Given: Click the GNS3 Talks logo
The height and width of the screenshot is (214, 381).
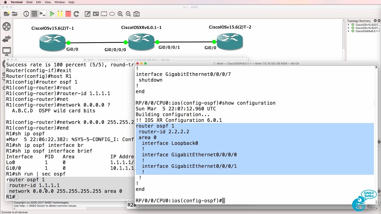Looking at the screenshot, I should [x=364, y=200].
